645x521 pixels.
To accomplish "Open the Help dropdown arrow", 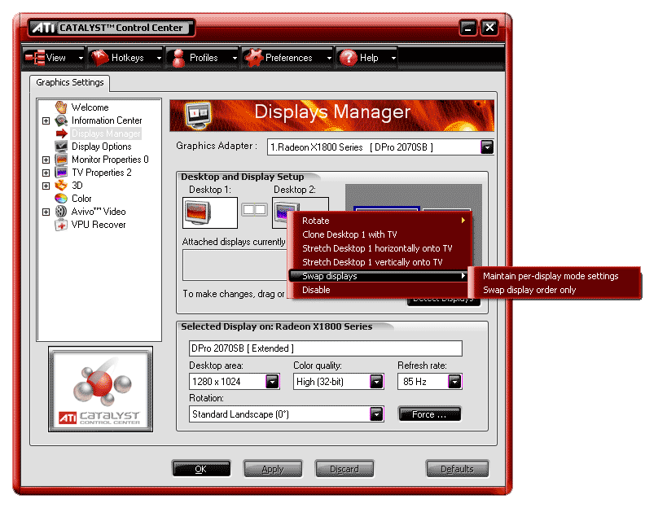I will (393, 58).
